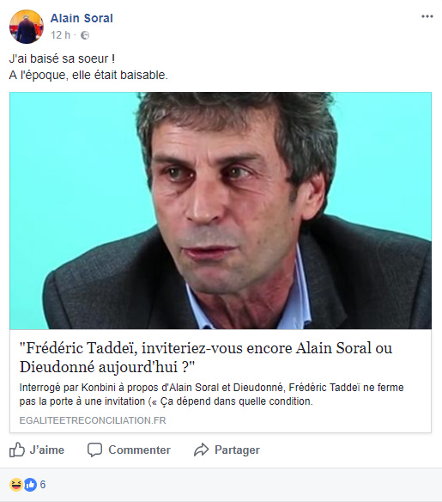Click the speech bubble comment icon

pos(95,450)
